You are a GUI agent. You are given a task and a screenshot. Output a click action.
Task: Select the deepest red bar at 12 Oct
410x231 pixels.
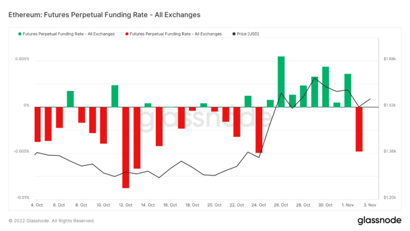[126, 147]
